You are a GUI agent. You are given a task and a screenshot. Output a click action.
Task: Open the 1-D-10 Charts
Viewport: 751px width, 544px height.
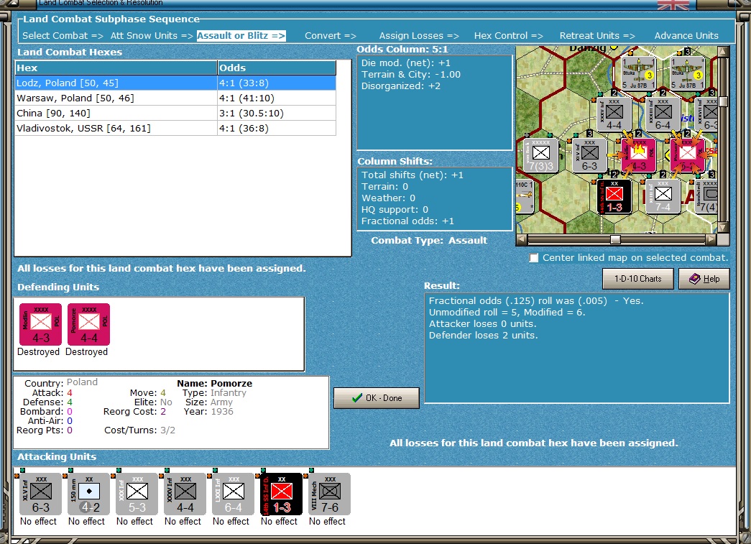(637, 279)
